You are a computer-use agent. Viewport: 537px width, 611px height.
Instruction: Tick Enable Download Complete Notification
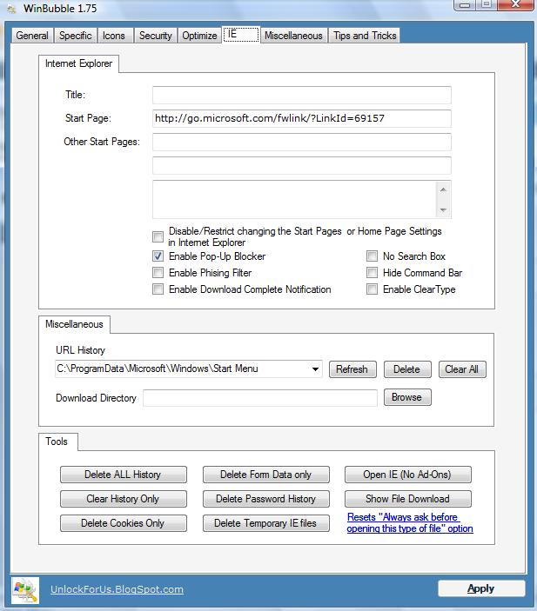click(158, 289)
